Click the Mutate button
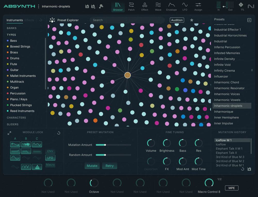Screen dimensions: 258x197 coord(92,166)
